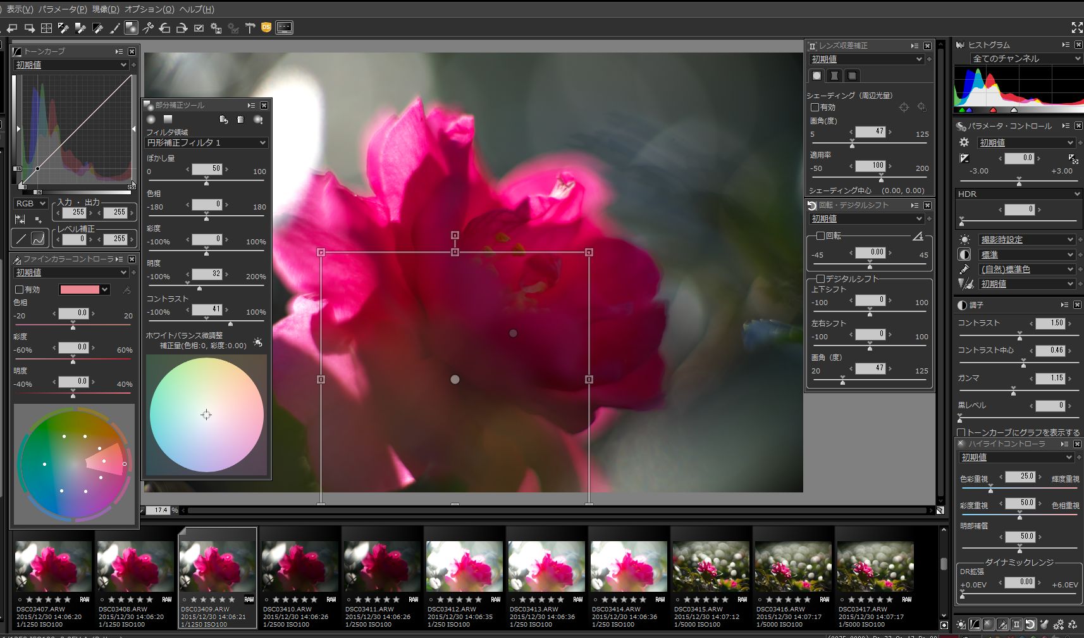The width and height of the screenshot is (1084, 638).
Task: Click the monitor display icon in the toolbar
Action: coord(285,28)
